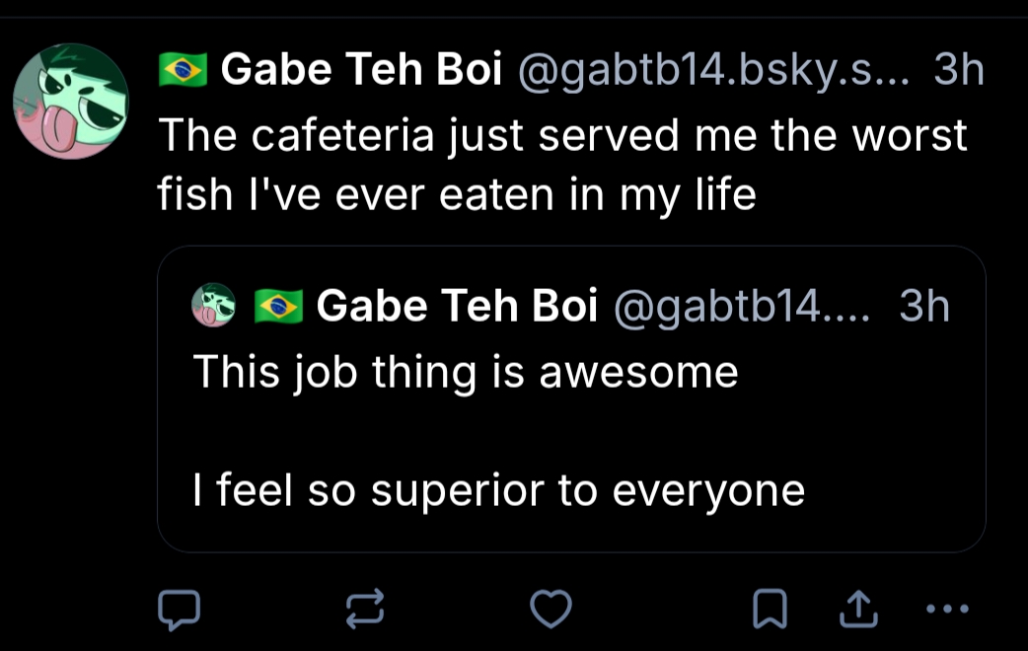Click the main post's 3h timestamp
Image resolution: width=1028 pixels, height=651 pixels.
959,70
